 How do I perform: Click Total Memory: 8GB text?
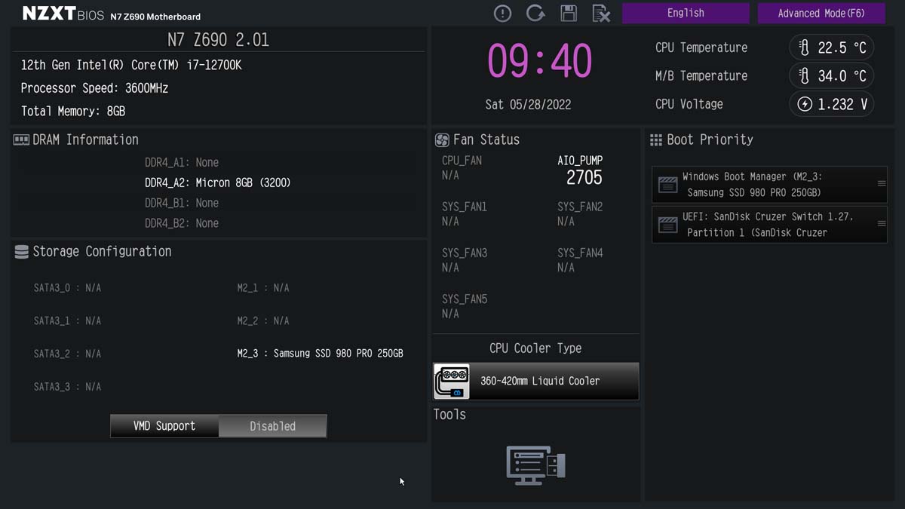73,111
